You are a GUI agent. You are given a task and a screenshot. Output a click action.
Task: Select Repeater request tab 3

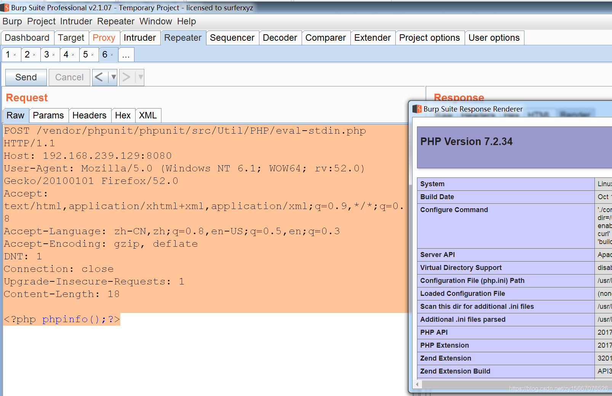[46, 54]
